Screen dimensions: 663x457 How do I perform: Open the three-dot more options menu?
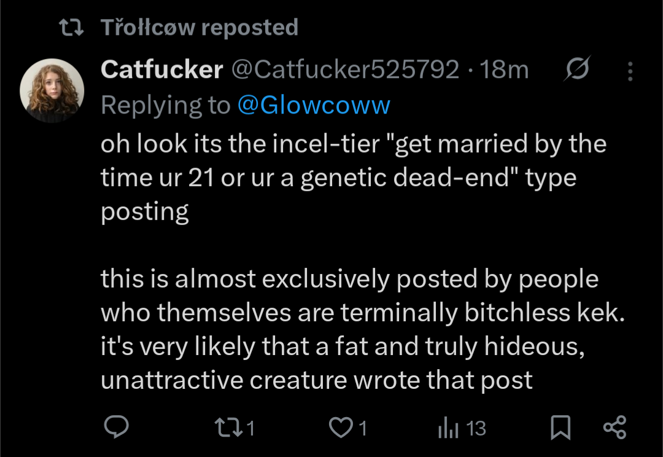pyautogui.click(x=629, y=71)
